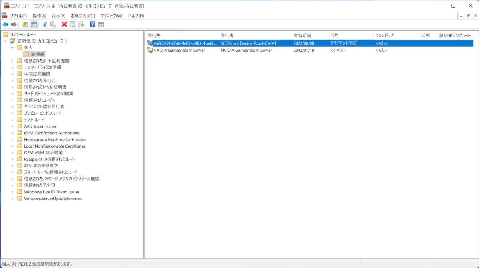
Task: Collapse the 証明書 (ローカル コンピューター) node
Action: click(x=5, y=41)
